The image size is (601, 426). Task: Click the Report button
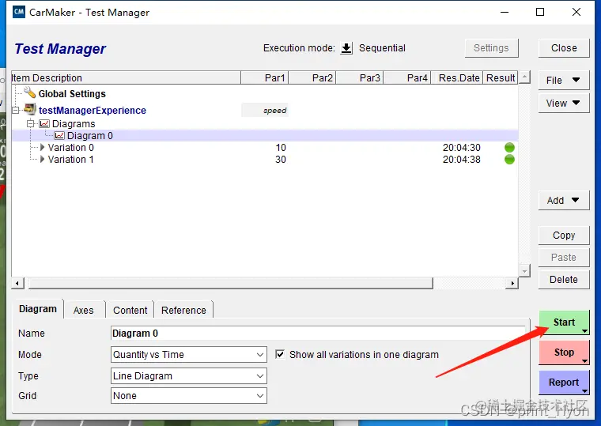click(x=564, y=383)
